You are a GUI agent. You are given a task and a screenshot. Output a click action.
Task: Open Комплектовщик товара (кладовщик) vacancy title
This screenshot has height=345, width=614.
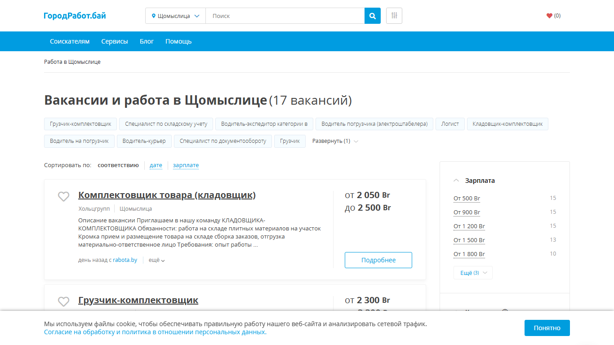pos(167,195)
